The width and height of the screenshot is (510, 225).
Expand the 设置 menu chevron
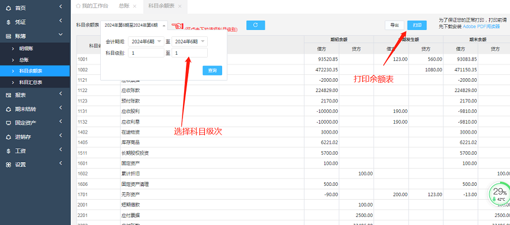[x=60, y=163]
